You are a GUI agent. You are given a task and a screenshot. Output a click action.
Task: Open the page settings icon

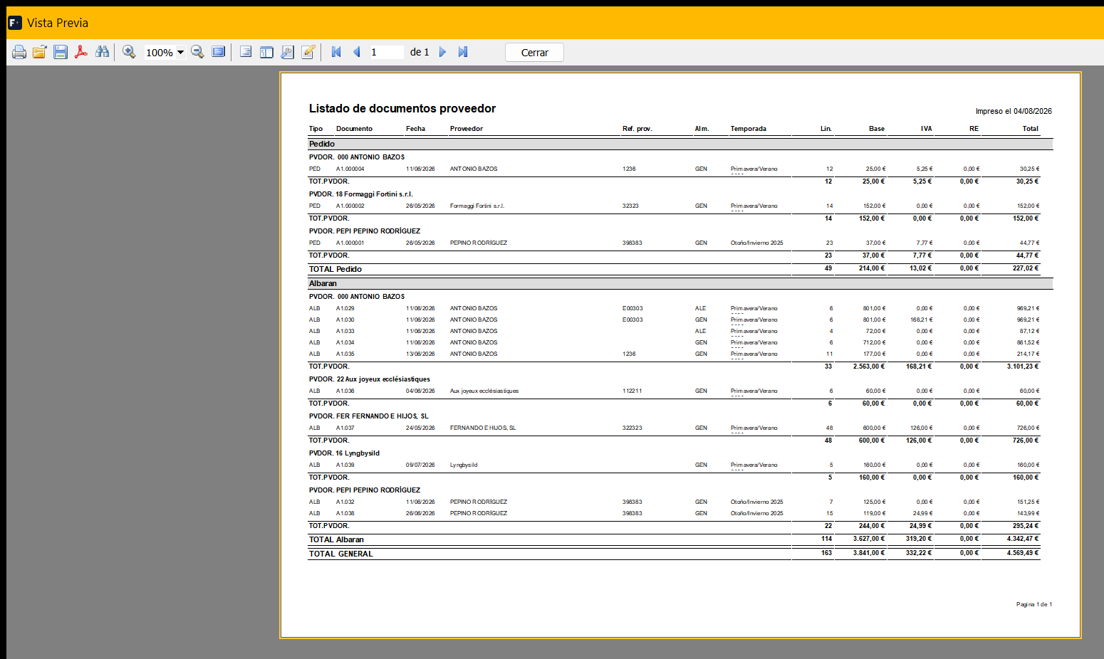tap(287, 52)
